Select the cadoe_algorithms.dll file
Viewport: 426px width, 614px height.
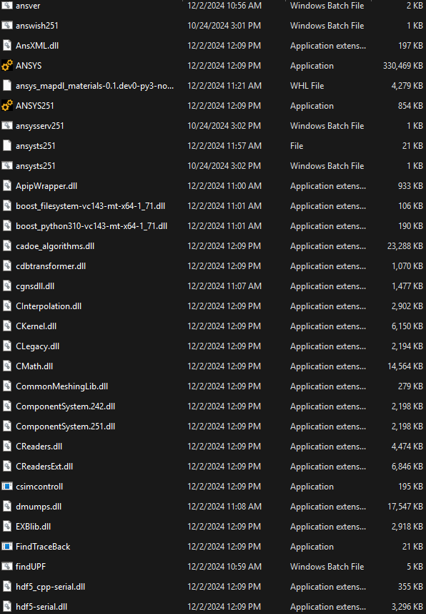point(55,246)
